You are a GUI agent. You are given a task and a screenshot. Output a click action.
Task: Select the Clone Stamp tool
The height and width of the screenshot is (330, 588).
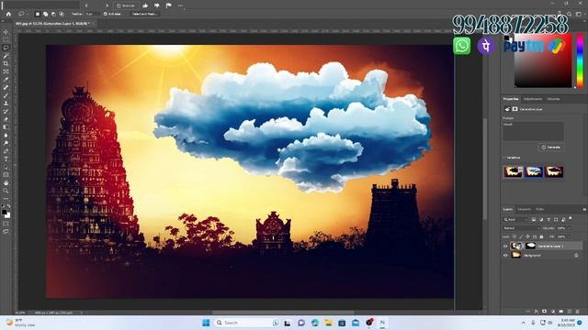point(6,104)
